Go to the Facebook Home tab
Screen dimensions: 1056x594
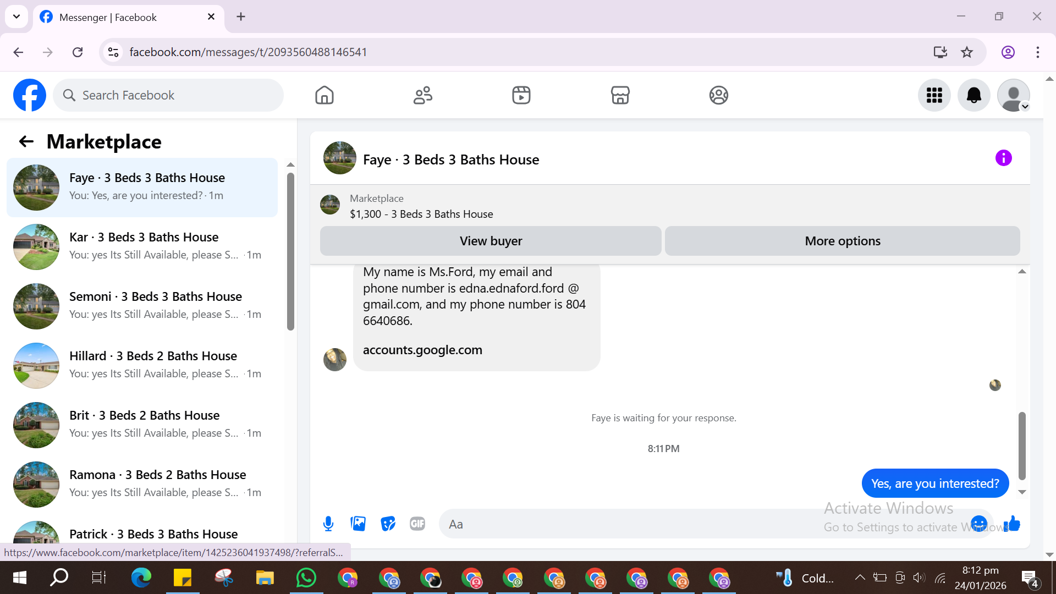pos(324,95)
